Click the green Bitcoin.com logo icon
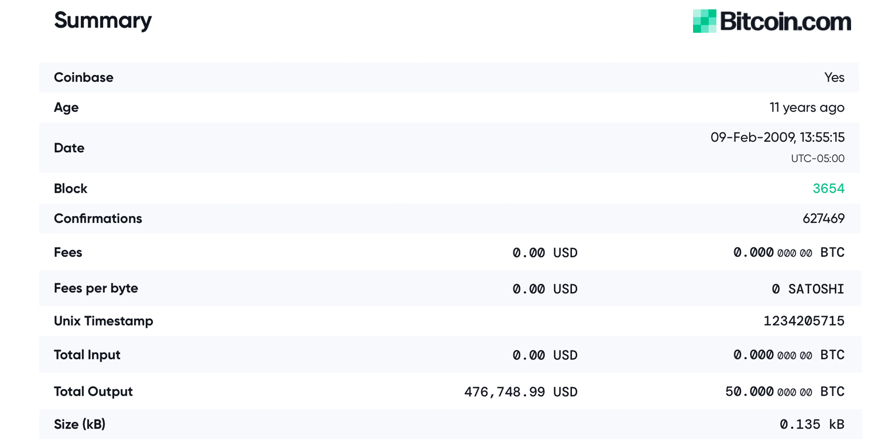Viewport: 878px width, 439px height. tap(704, 21)
